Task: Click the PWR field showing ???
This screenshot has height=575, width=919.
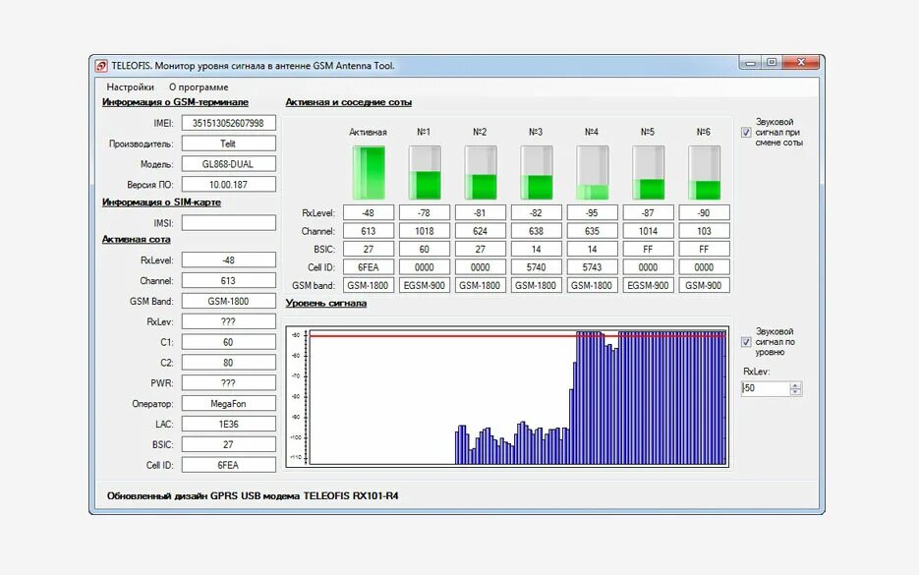Action: [229, 383]
